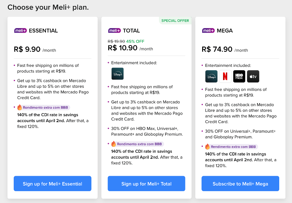
Task: Open the Apple TV icon in Mega plan
Action: pyautogui.click(x=253, y=76)
